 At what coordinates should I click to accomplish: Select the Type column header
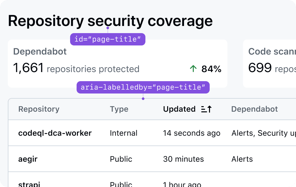tap(119, 109)
